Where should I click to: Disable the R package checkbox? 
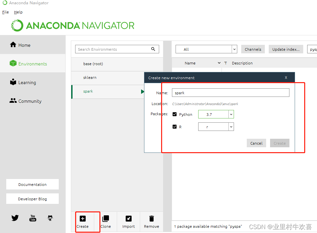coord(175,127)
